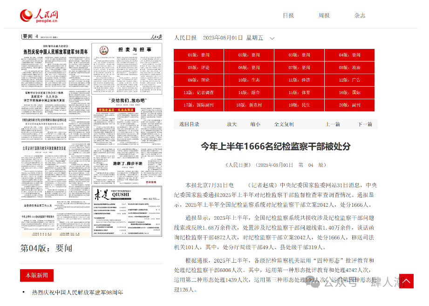The height and width of the screenshot is (306, 429).
Task: Expand the date selector dropdown arrow
Action: (272, 39)
